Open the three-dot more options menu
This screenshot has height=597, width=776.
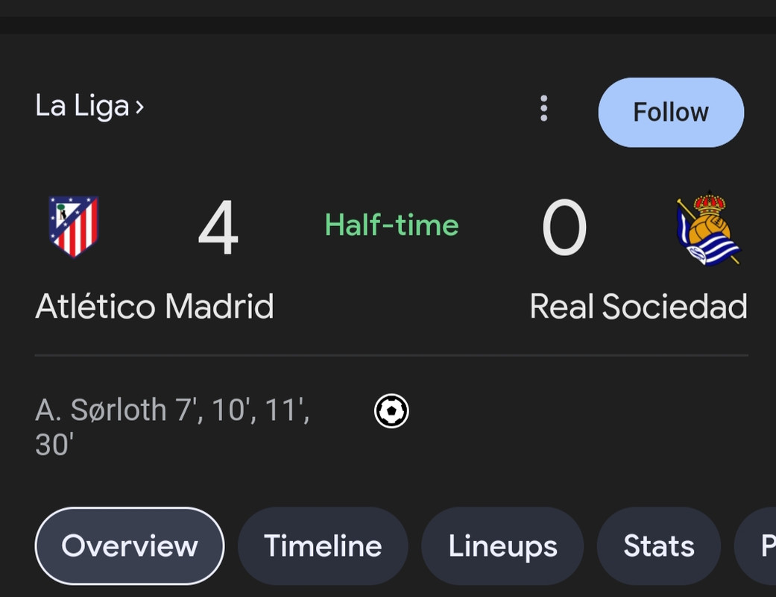tap(544, 108)
